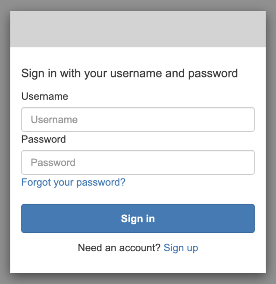276x284 pixels.
Task: Click the Need an account text
Action: [119, 248]
